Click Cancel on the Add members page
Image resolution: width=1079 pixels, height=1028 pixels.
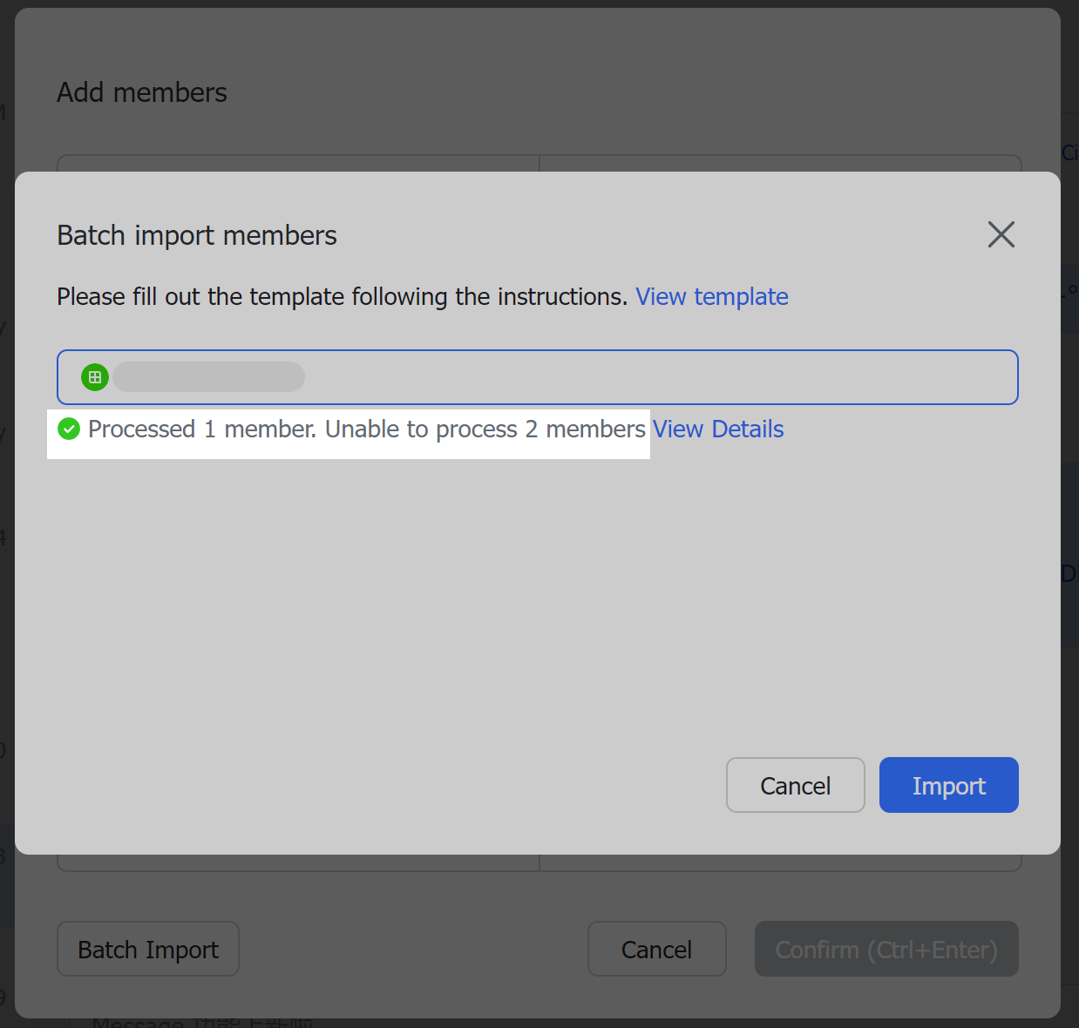coord(656,949)
